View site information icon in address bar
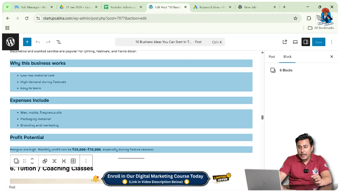The width and height of the screenshot is (339, 191). 38,18
